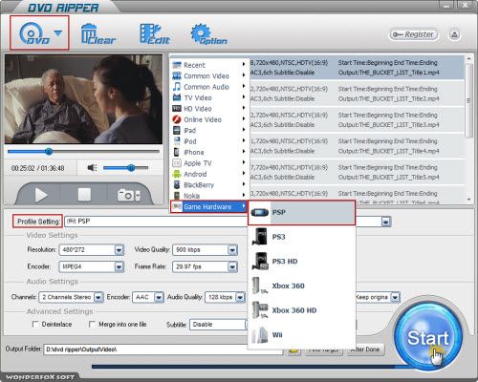Click the DVD load disc icon
This screenshot has height=382, width=478.
click(34, 33)
